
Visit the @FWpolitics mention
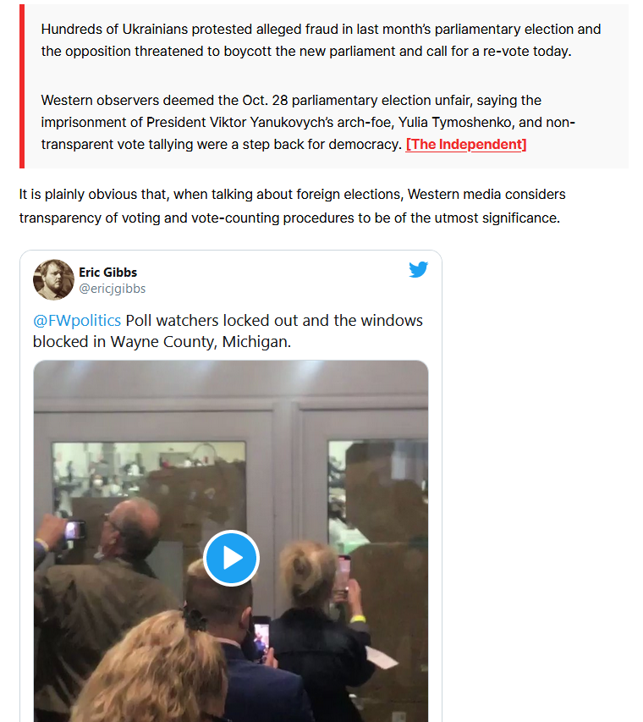click(77, 321)
